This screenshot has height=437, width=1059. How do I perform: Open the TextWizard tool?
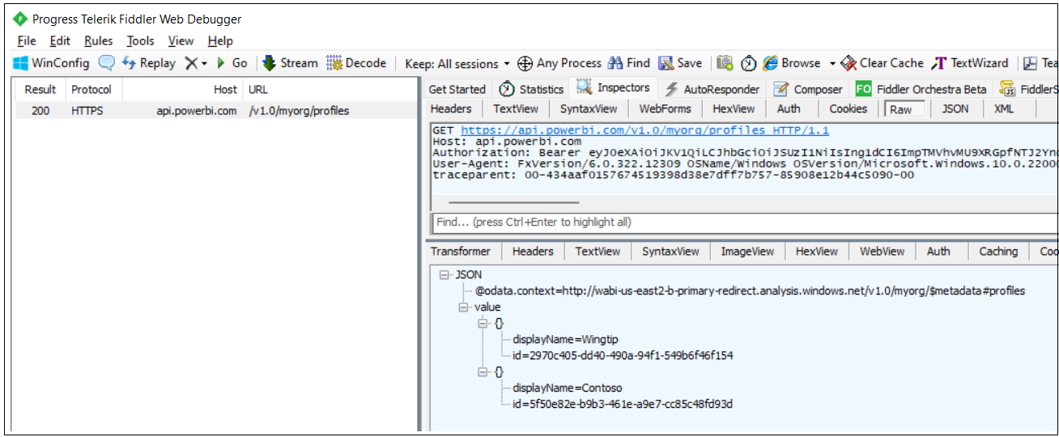tap(970, 63)
